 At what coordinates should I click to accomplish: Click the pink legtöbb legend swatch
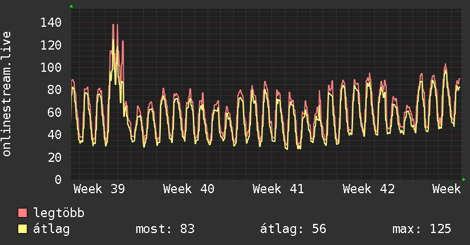point(22,213)
